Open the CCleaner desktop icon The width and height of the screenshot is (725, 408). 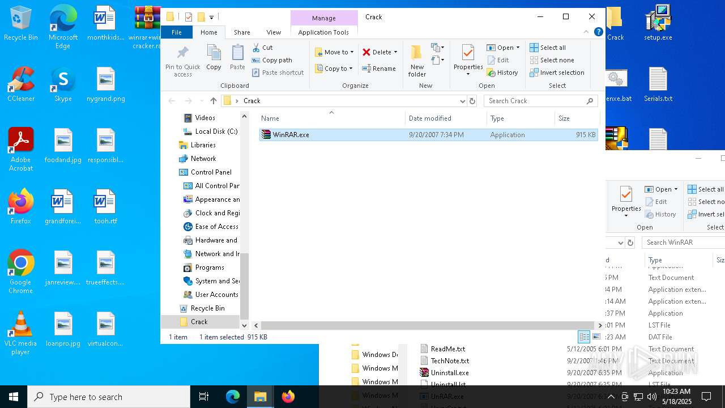click(21, 84)
